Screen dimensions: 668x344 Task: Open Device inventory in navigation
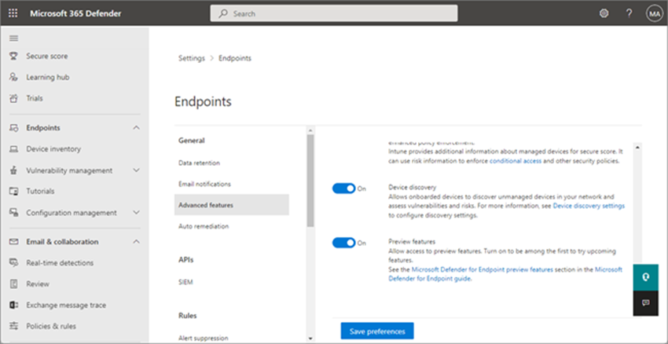click(x=53, y=149)
